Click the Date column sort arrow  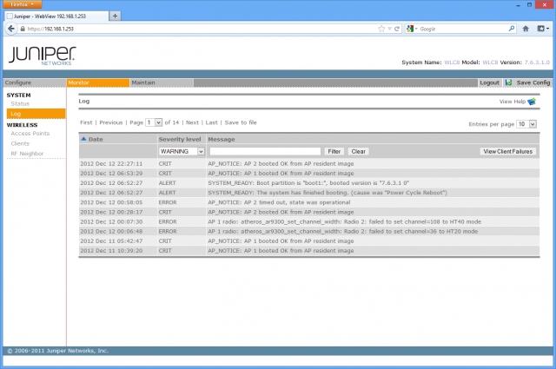83,139
